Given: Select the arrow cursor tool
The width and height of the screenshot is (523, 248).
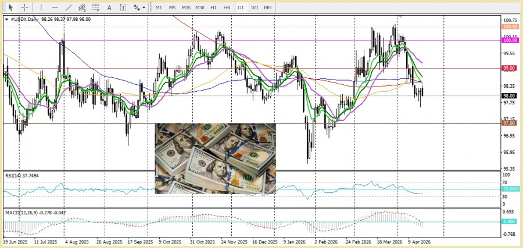Looking at the screenshot, I should click(10, 8).
